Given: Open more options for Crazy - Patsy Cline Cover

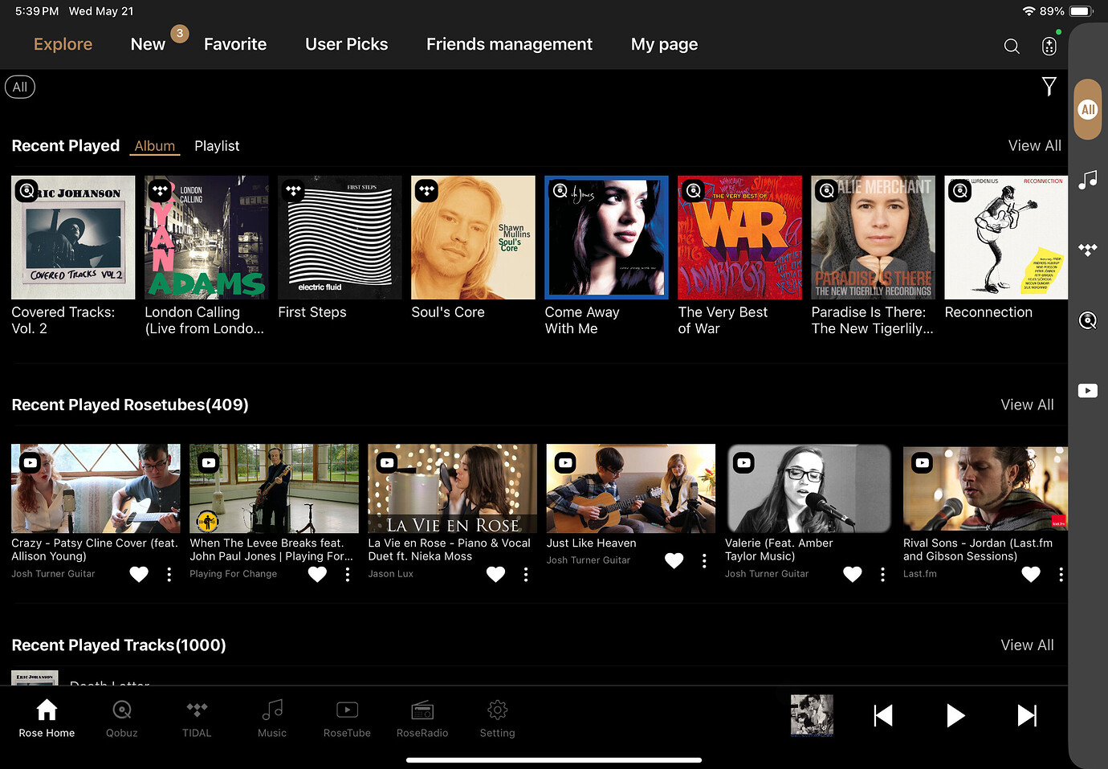Looking at the screenshot, I should (x=169, y=574).
